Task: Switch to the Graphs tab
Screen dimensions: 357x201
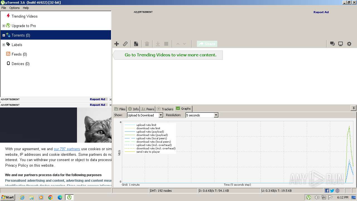Action: [184, 109]
